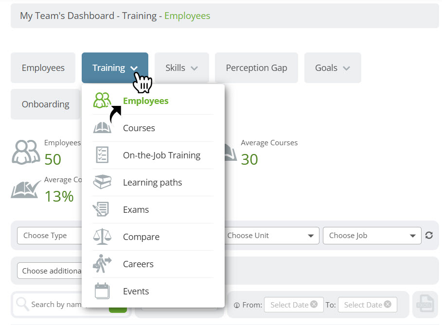Viewport: 442px width, 325px height.
Task: Click the Compare scales icon
Action: coord(102,236)
